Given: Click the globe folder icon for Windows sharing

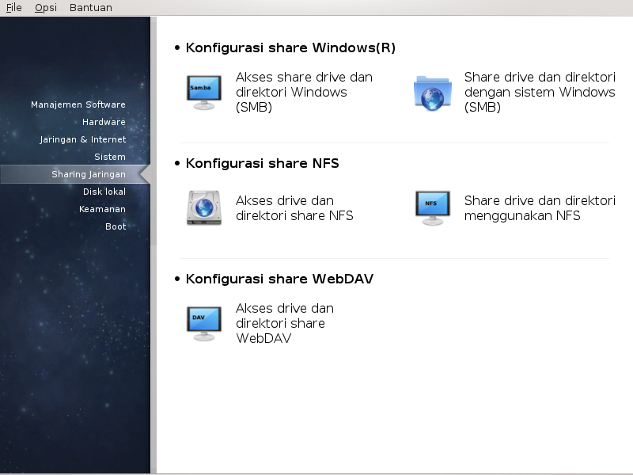Looking at the screenshot, I should tap(432, 93).
